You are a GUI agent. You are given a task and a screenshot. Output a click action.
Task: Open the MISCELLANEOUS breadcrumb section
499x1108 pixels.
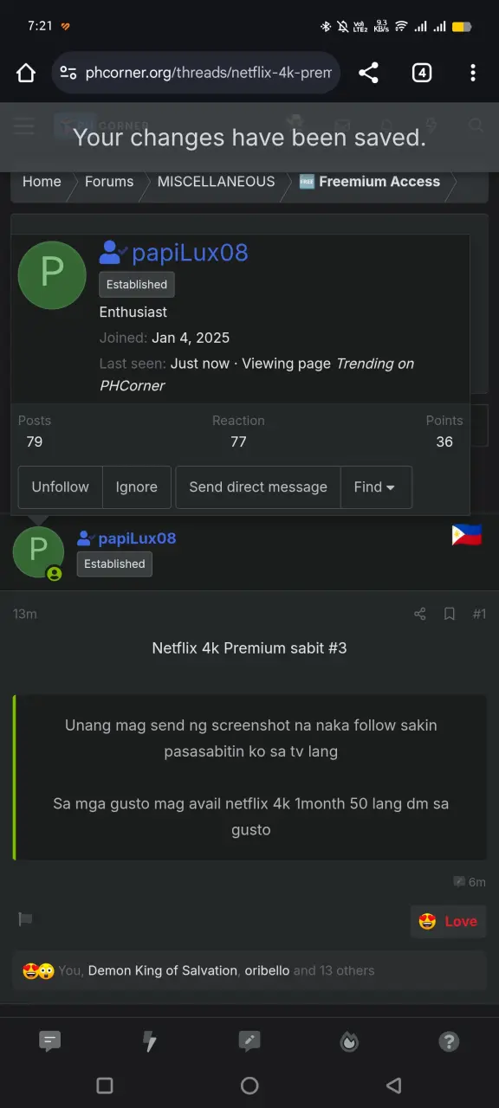pos(216,182)
